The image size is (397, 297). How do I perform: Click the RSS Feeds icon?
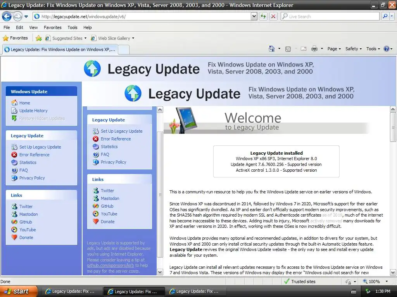pyautogui.click(x=288, y=49)
